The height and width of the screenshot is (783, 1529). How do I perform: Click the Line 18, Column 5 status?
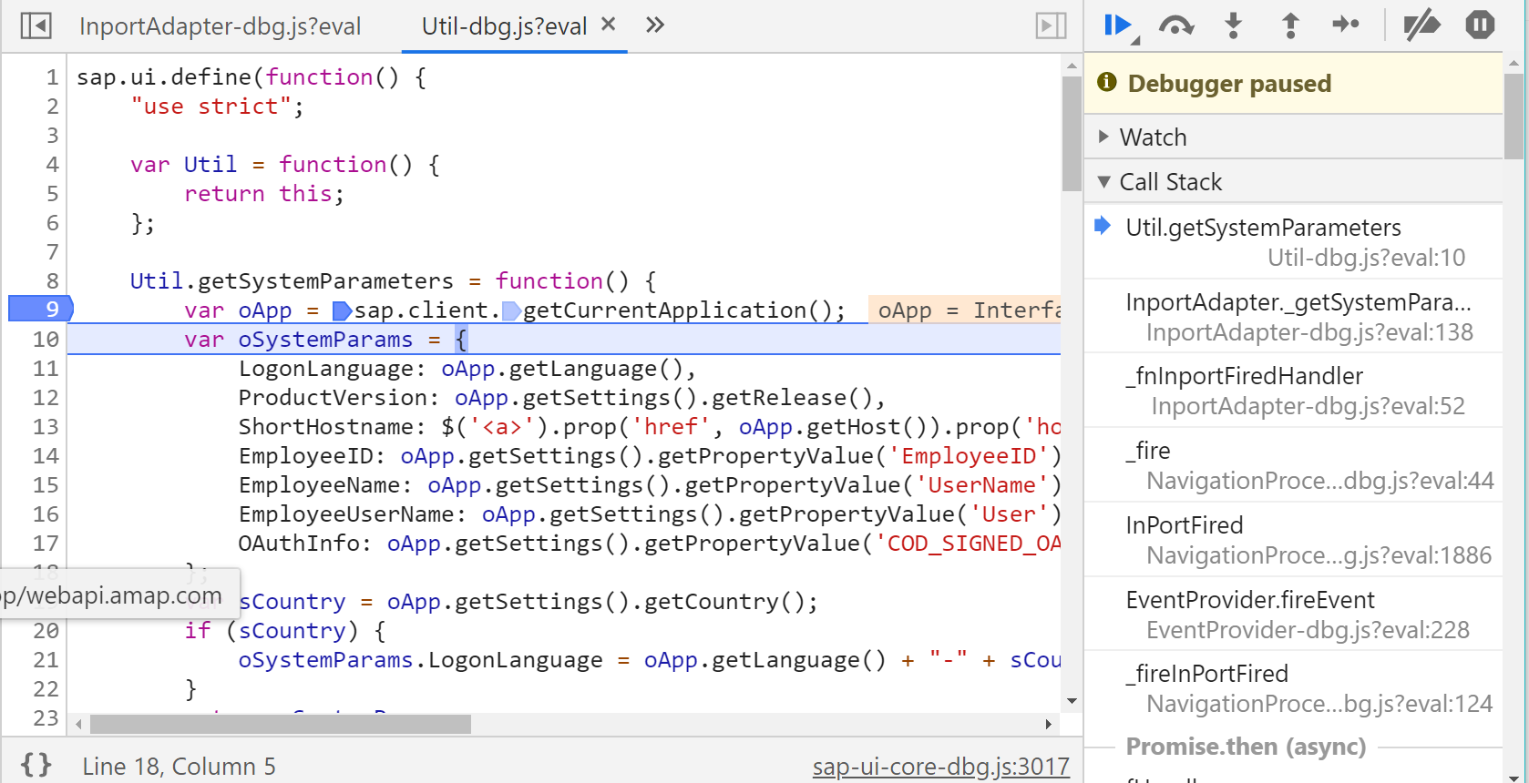click(179, 767)
